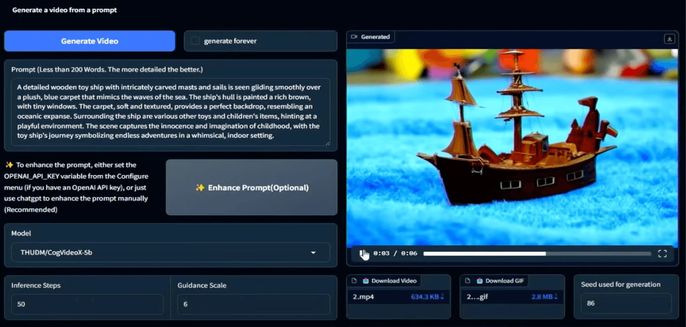The width and height of the screenshot is (686, 327).
Task: Click the Generate Video button
Action: 90,41
